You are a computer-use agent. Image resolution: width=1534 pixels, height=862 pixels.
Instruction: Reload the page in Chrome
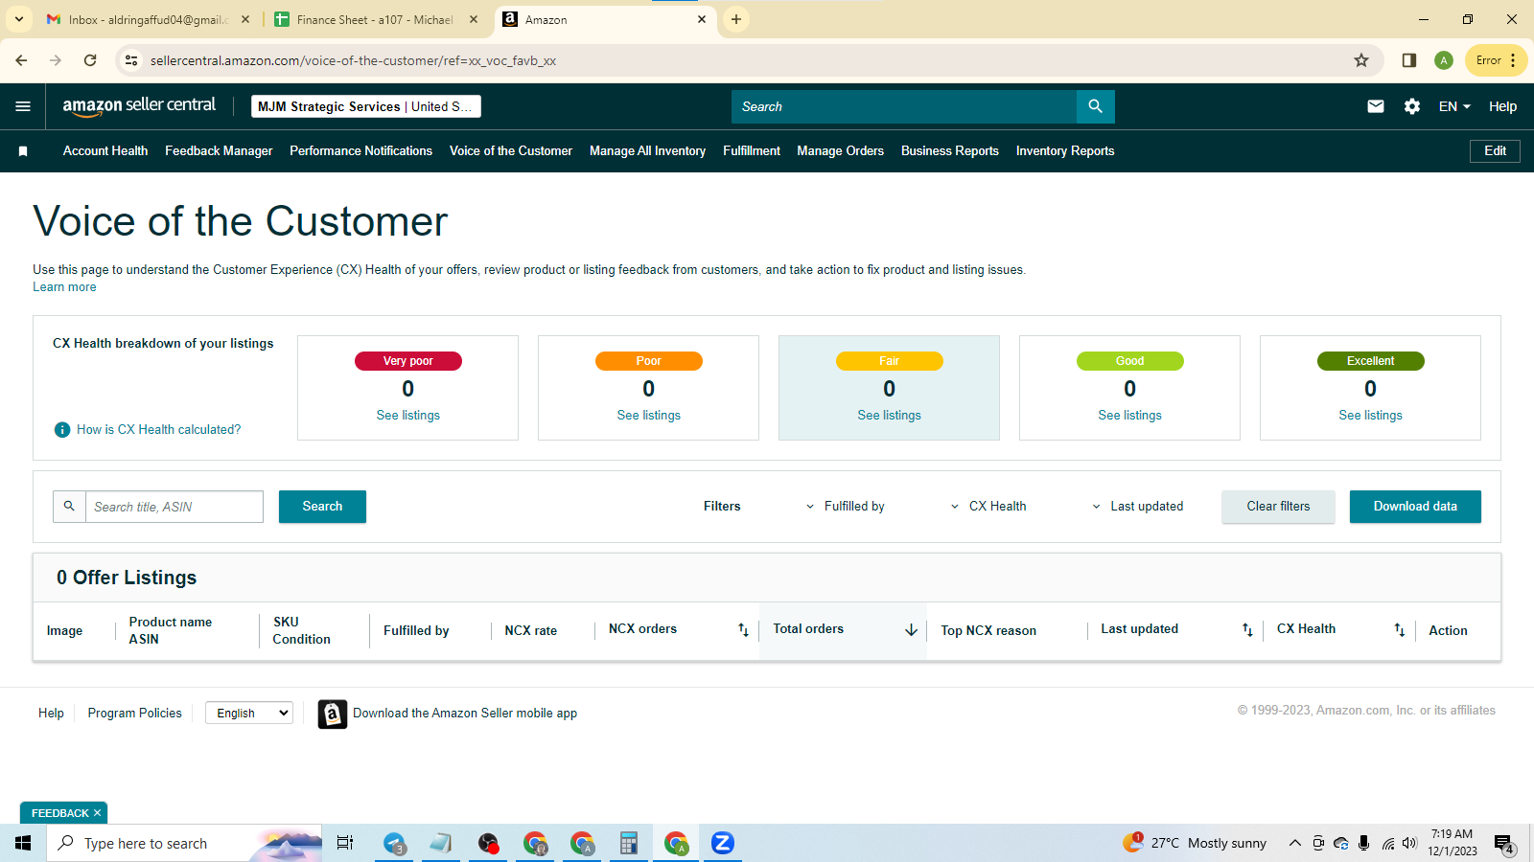[x=90, y=60]
